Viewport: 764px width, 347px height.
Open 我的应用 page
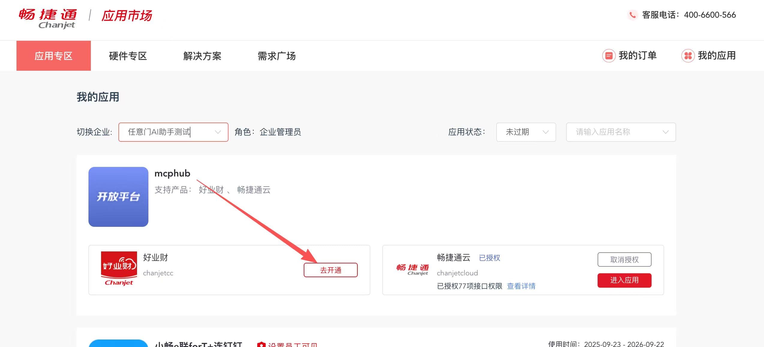coord(717,56)
